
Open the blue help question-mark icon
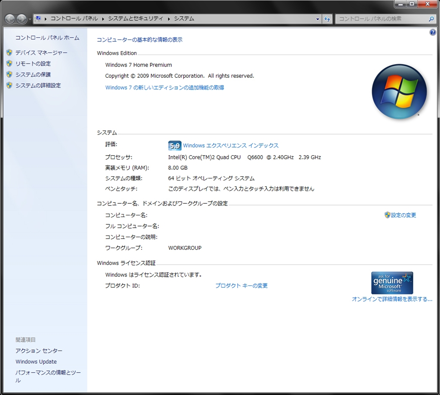click(x=433, y=32)
